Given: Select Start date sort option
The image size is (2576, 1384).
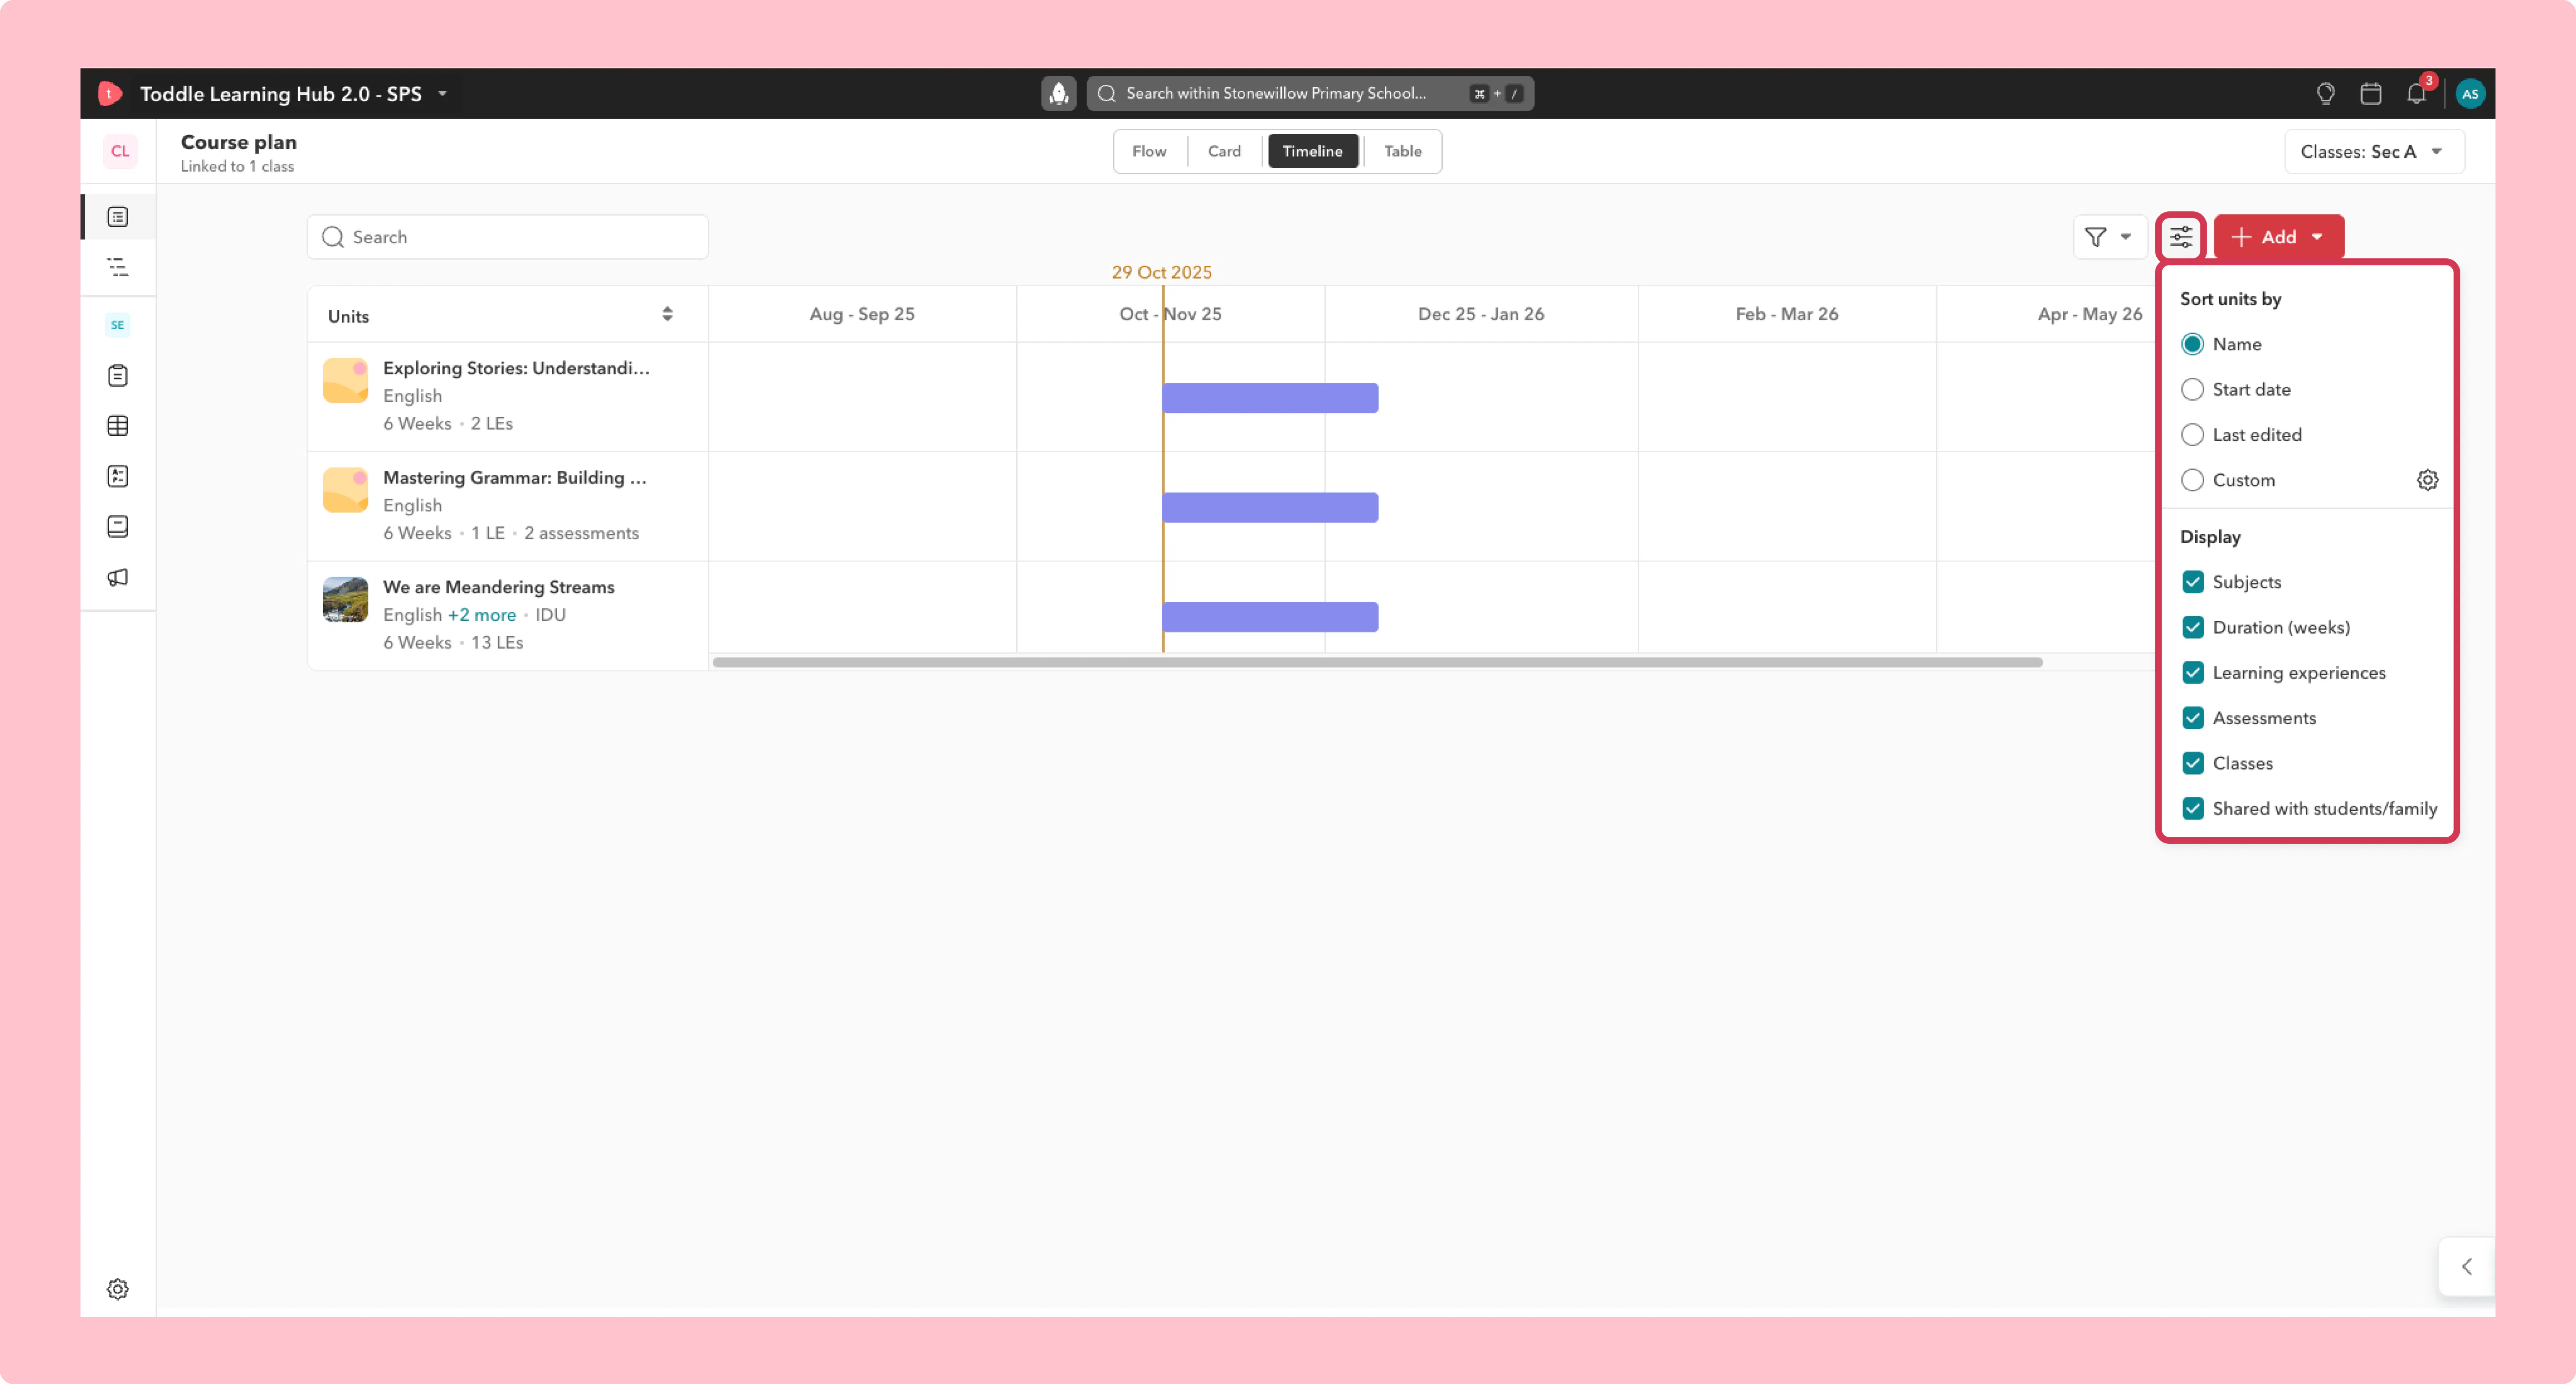Looking at the screenshot, I should pos(2192,389).
